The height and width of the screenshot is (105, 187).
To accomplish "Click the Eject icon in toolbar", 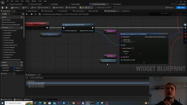I will 89,8.
